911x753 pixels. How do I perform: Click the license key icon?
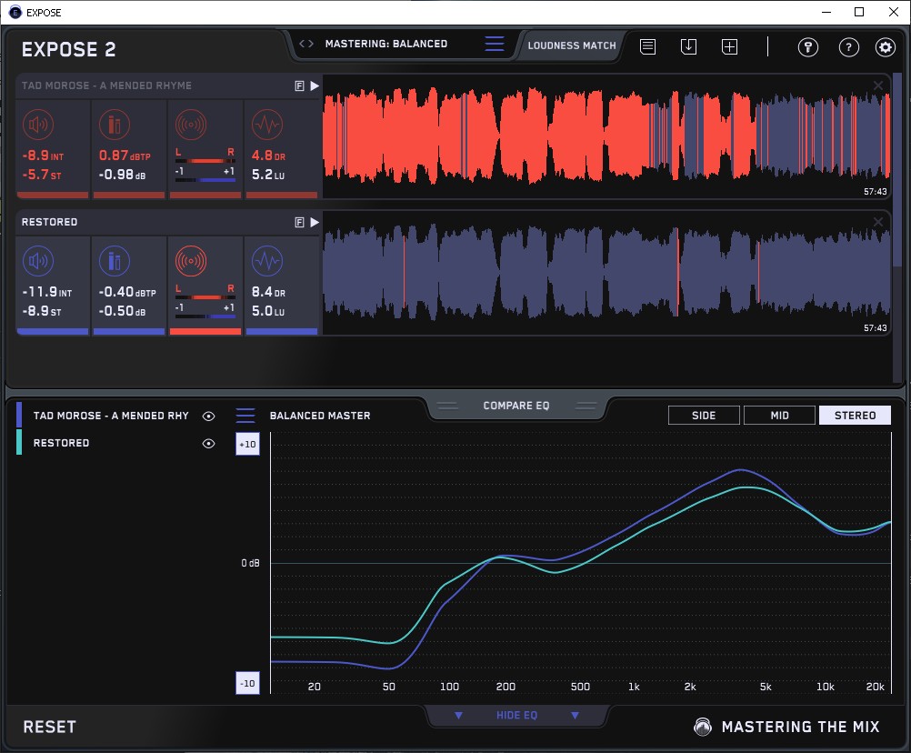coord(807,47)
